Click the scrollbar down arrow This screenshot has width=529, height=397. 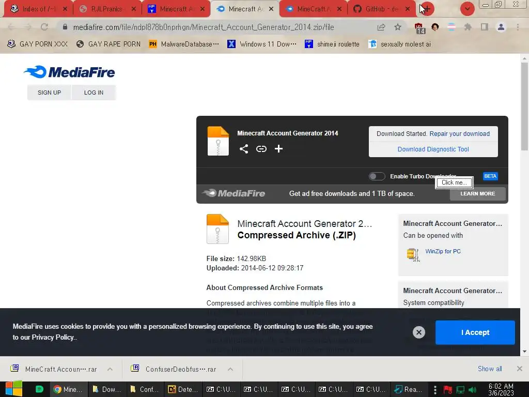[x=524, y=352]
